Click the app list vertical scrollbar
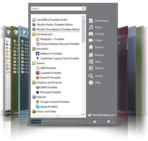The width and height of the screenshot is (148, 141). pyautogui.click(x=83, y=66)
